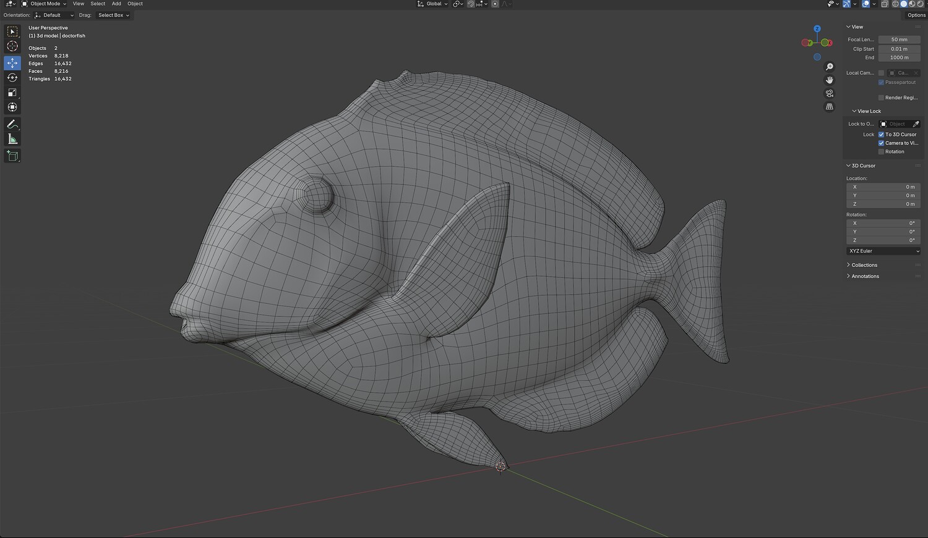Image resolution: width=928 pixels, height=538 pixels.
Task: Open the Orientation Default dropdown
Action: [x=54, y=15]
